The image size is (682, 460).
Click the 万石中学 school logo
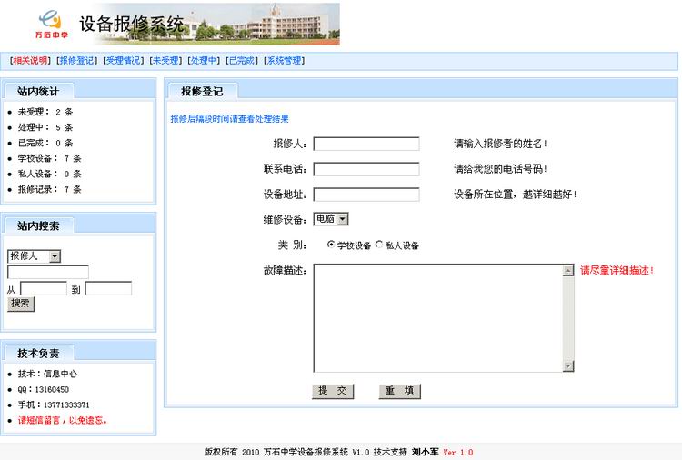[x=51, y=25]
